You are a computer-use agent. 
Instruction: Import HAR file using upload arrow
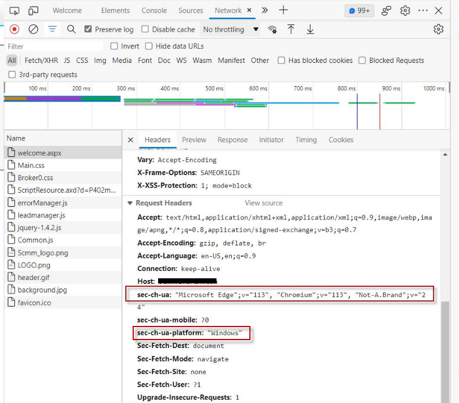tap(291, 29)
